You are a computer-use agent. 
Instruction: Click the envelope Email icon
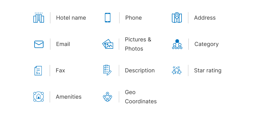click(x=39, y=44)
